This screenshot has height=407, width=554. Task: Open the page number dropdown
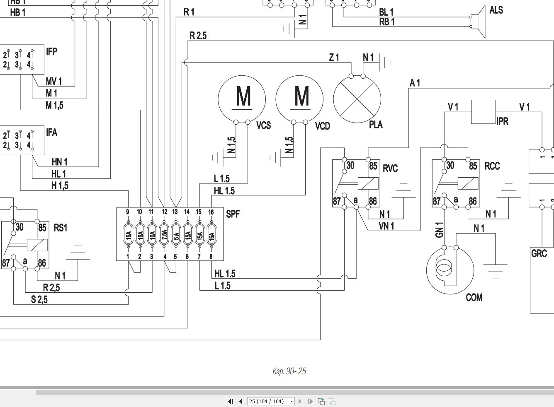click(292, 401)
